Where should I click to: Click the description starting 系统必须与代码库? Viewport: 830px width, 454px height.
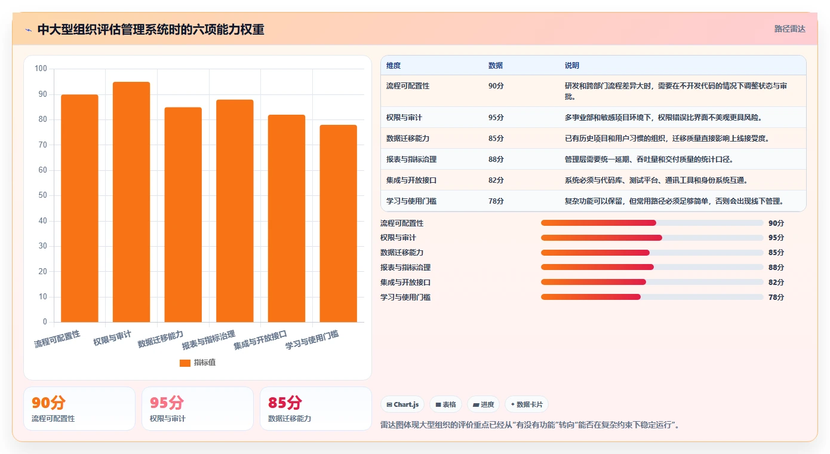(656, 180)
